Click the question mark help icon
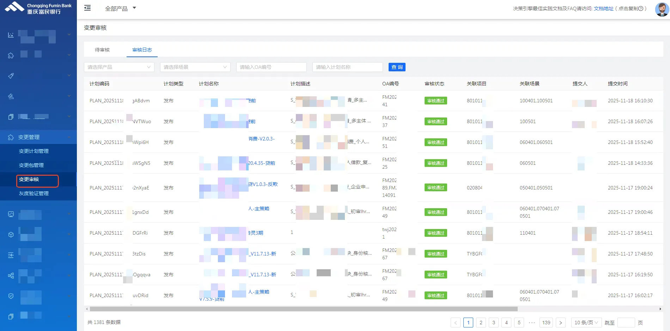Screen dimensions: 670x331 641,8
